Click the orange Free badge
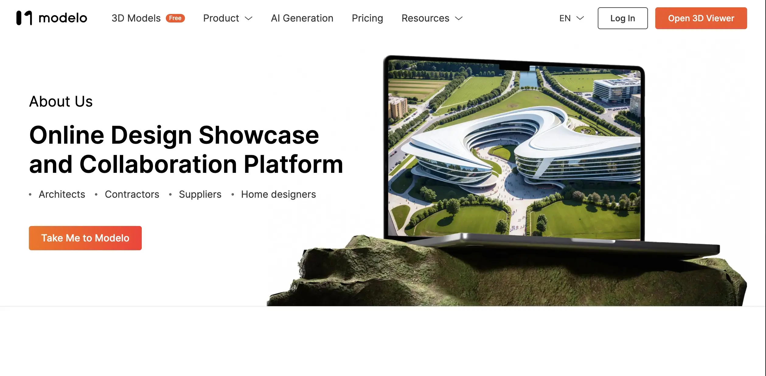The width and height of the screenshot is (766, 376). point(175,18)
